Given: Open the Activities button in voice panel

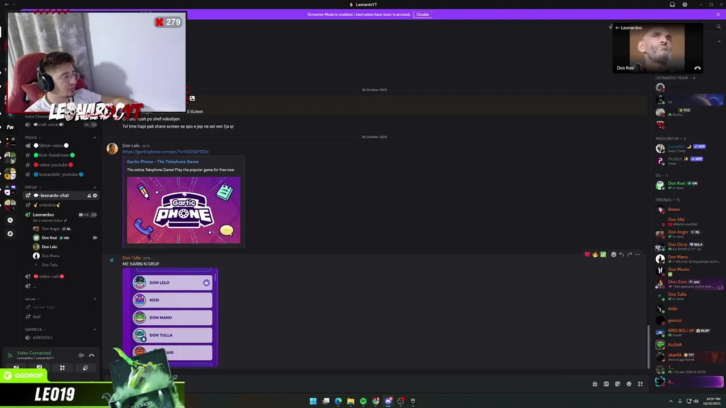Looking at the screenshot, I should 62,368.
